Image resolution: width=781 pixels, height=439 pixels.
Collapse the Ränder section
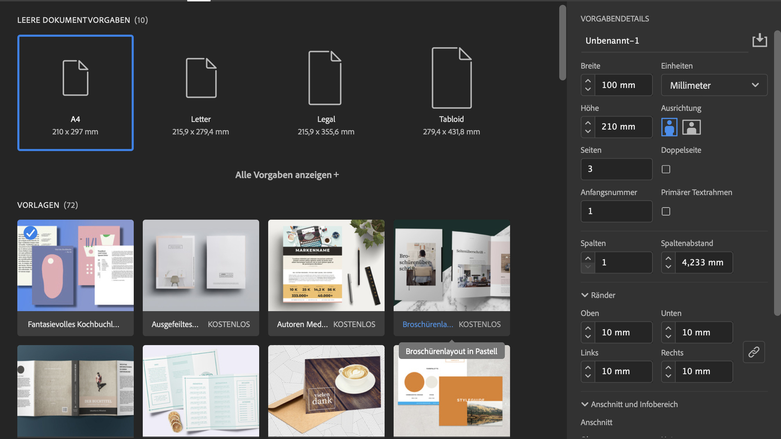tap(585, 295)
